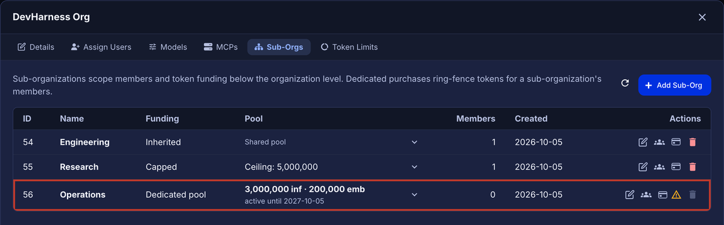Click the Capped funding cell
Viewport: 724px width, 225px height.
pos(161,166)
